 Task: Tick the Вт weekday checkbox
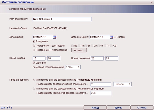point(85,46)
